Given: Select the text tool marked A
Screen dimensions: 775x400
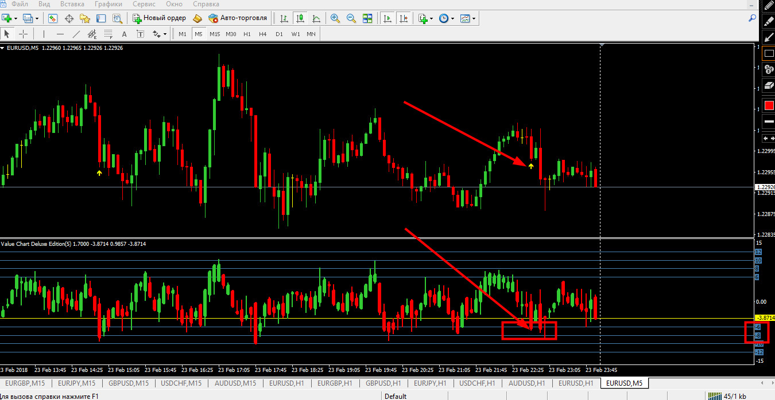Looking at the screenshot, I should 124,34.
